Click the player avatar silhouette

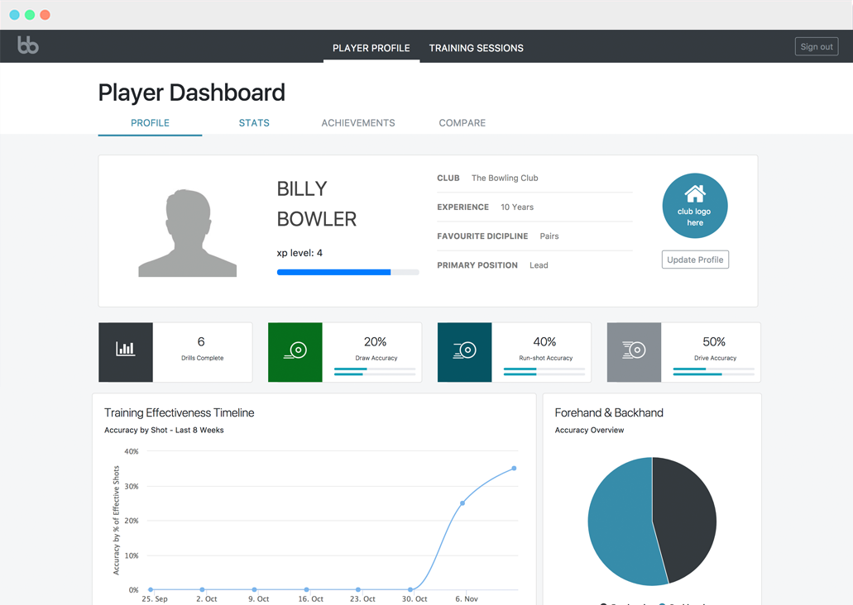click(x=187, y=233)
